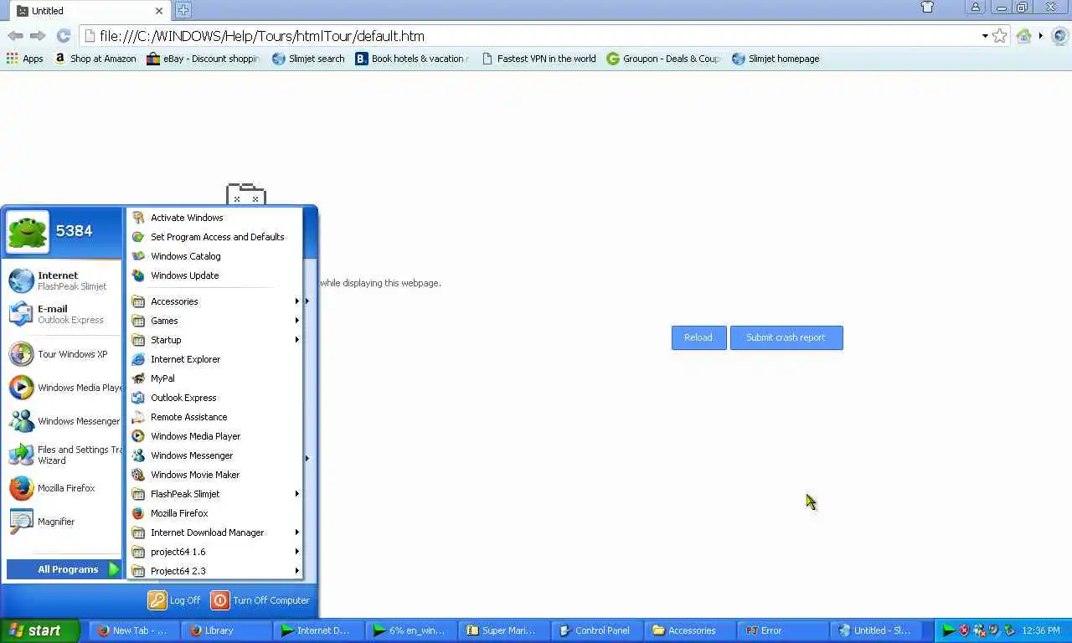Click the All Programs button

click(x=64, y=569)
